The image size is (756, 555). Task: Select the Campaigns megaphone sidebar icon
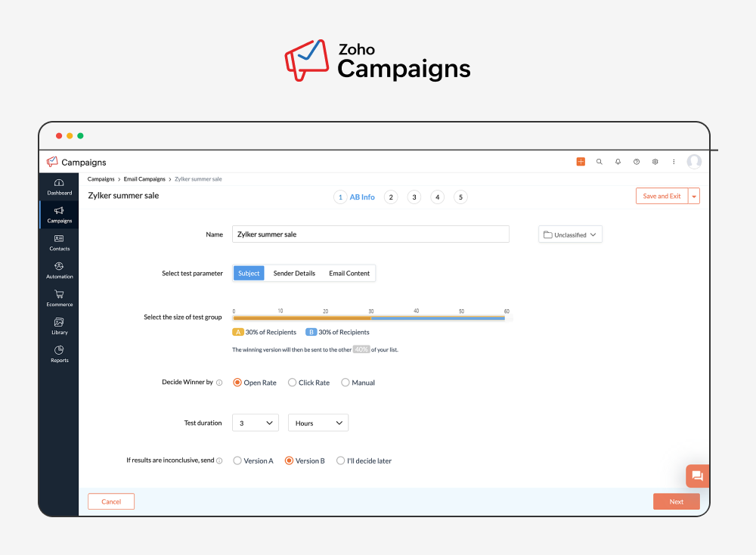click(59, 211)
